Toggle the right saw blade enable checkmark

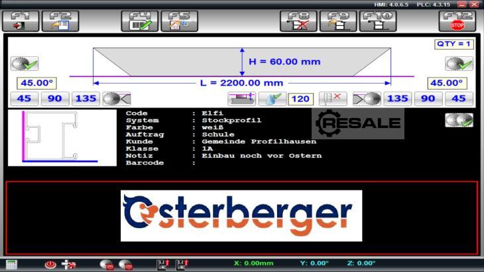coord(459,64)
